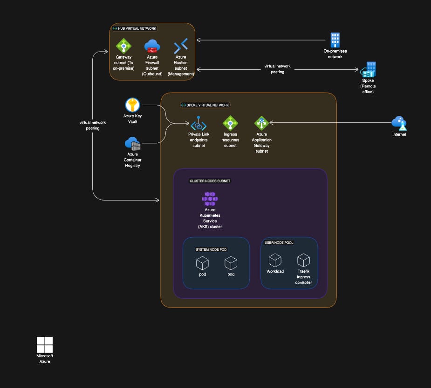The image size is (431, 388).
Task: Click the Workload cube icon
Action: [x=275, y=260]
